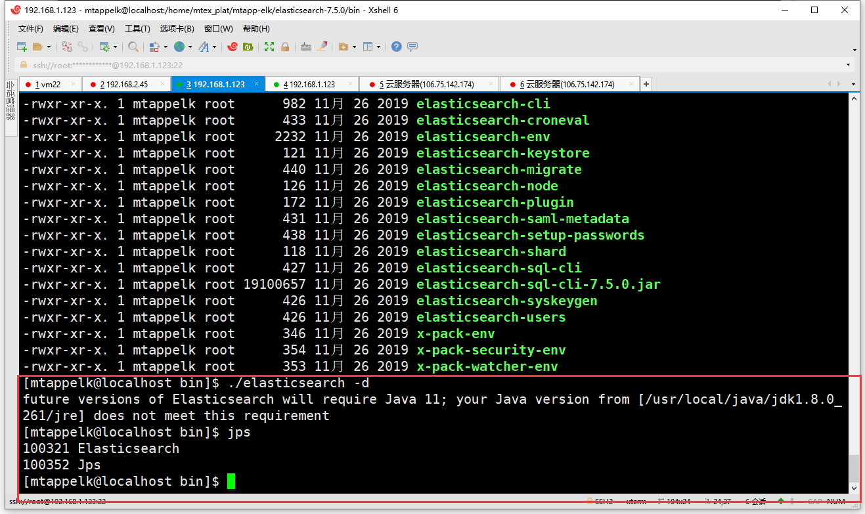865x514 pixels.
Task: Open Help with blue question icon
Action: (x=397, y=47)
